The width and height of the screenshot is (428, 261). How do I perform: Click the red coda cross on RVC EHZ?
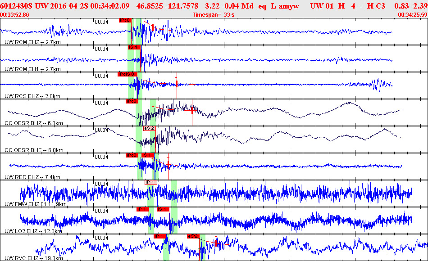point(216,243)
